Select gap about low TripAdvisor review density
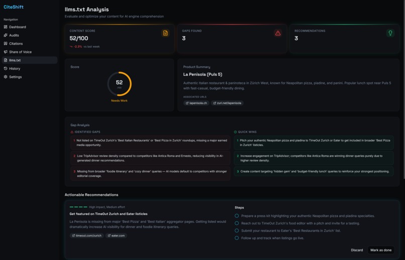405x260 pixels. point(150,158)
